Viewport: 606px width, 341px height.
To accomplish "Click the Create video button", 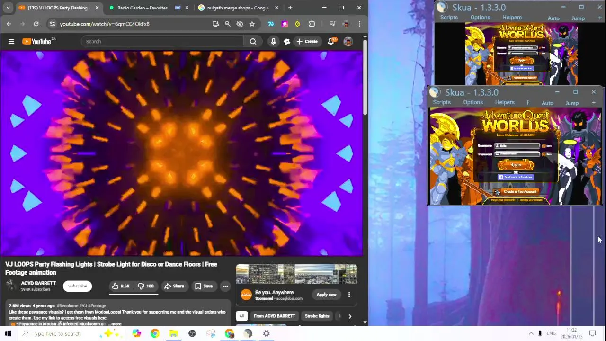I will [x=307, y=41].
